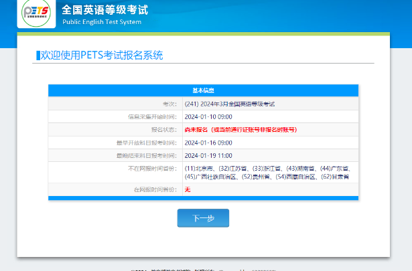The height and width of the screenshot is (271, 412).
Task: Click the 信息采集开始时间 label
Action: [x=152, y=116]
